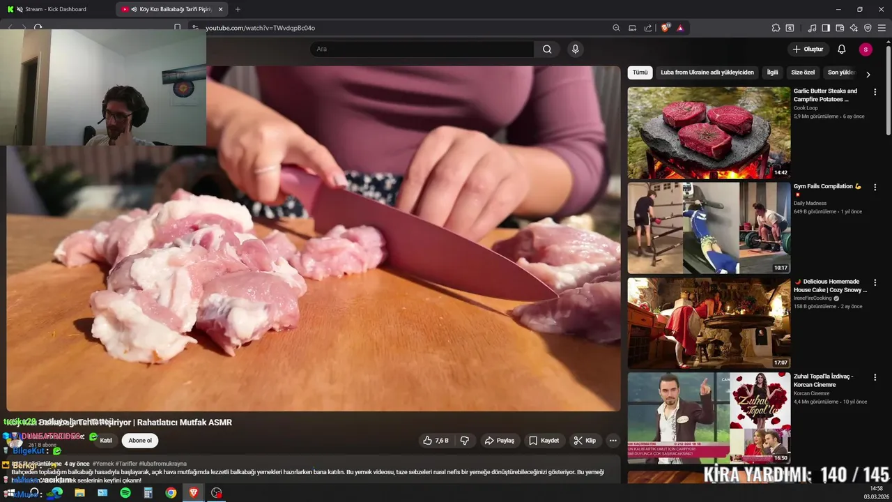Open Delicious Homemade House Cake thumbnail
This screenshot has height=502, width=892.
709,324
